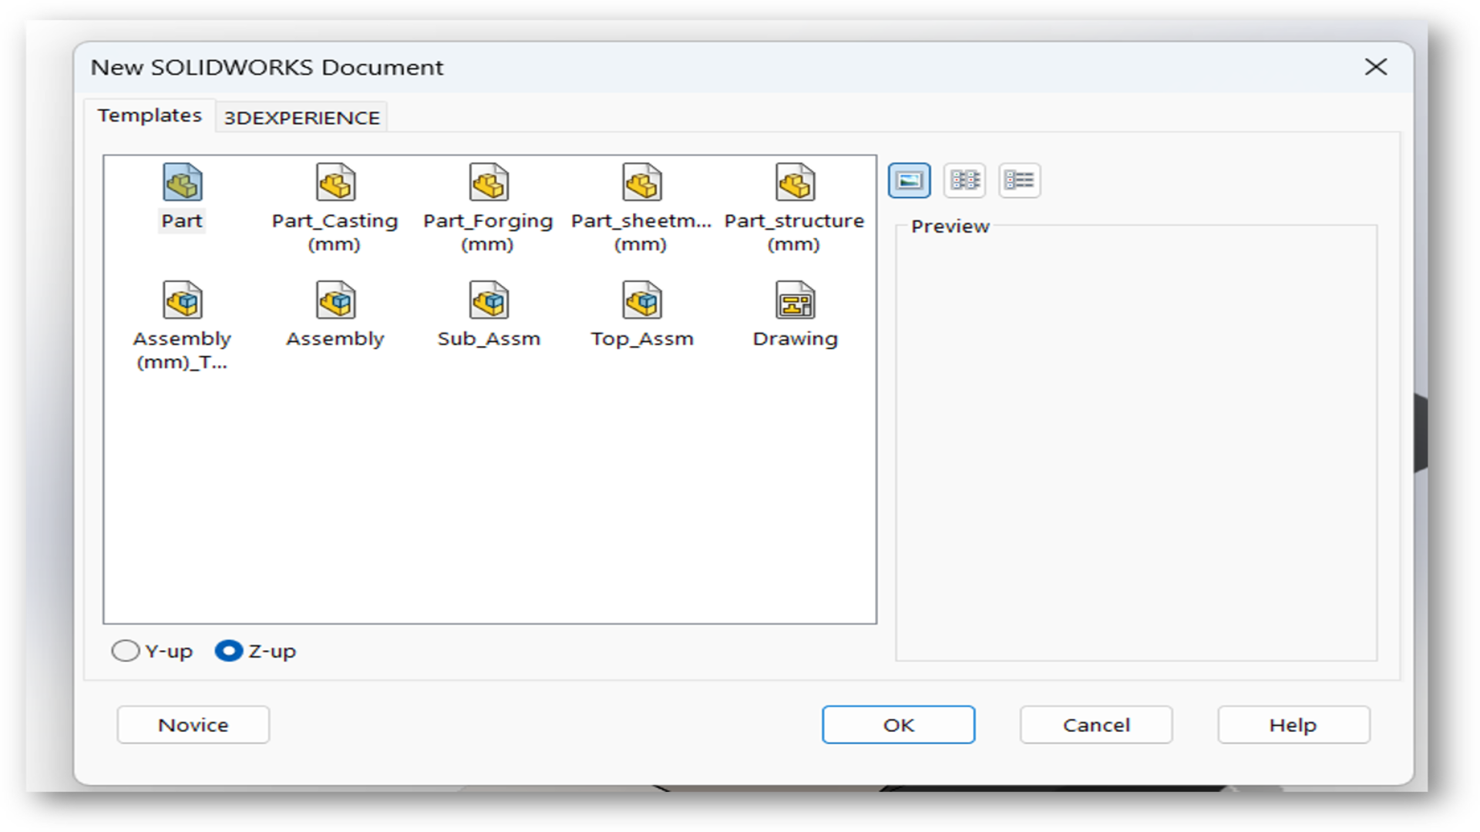Image resolution: width=1480 pixels, height=832 pixels.
Task: Switch to detail list view
Action: (x=1017, y=179)
